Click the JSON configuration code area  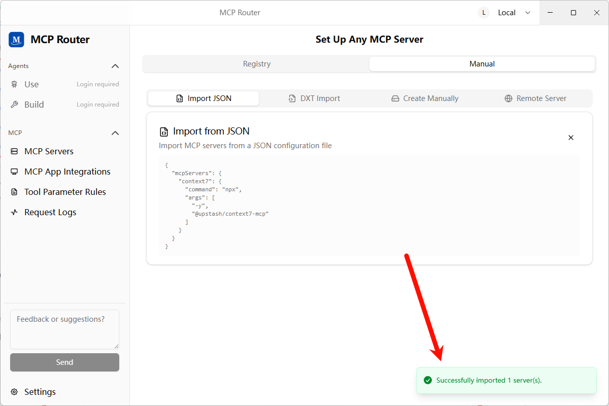click(x=369, y=206)
